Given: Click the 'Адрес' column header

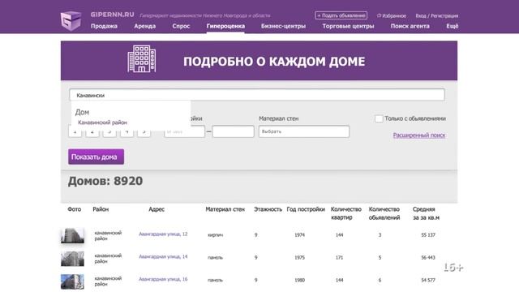Looking at the screenshot, I should 157,209.
